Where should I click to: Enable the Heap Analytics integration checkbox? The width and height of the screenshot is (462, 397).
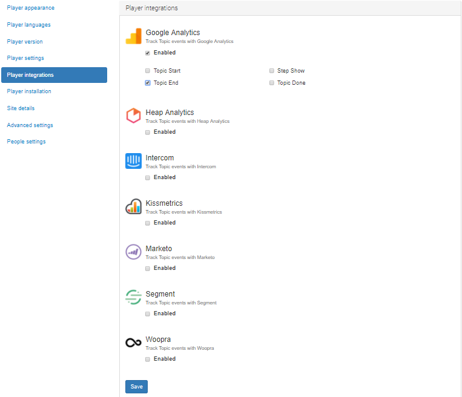pyautogui.click(x=148, y=133)
